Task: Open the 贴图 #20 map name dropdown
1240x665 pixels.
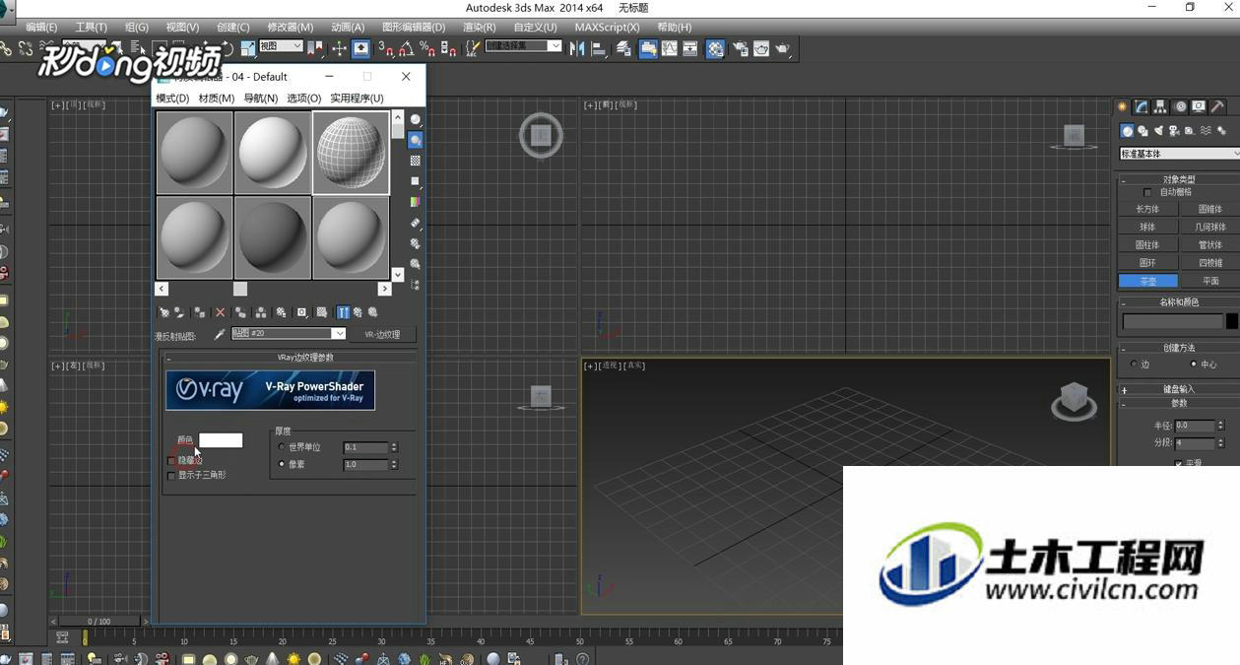Action: point(288,334)
